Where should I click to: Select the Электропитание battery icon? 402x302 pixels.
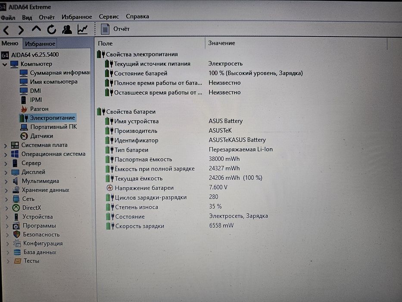point(24,118)
